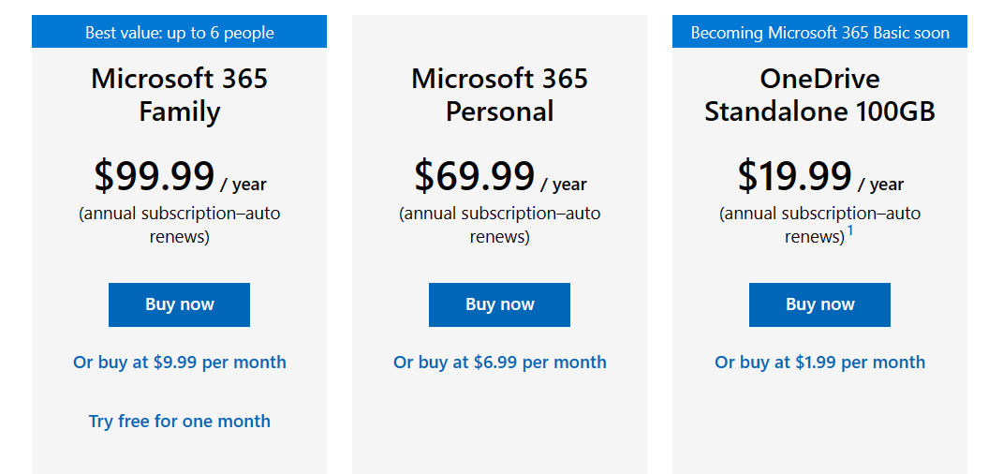This screenshot has height=474, width=988.
Task: Click Buy now for Microsoft 365 Personal
Action: (x=500, y=304)
